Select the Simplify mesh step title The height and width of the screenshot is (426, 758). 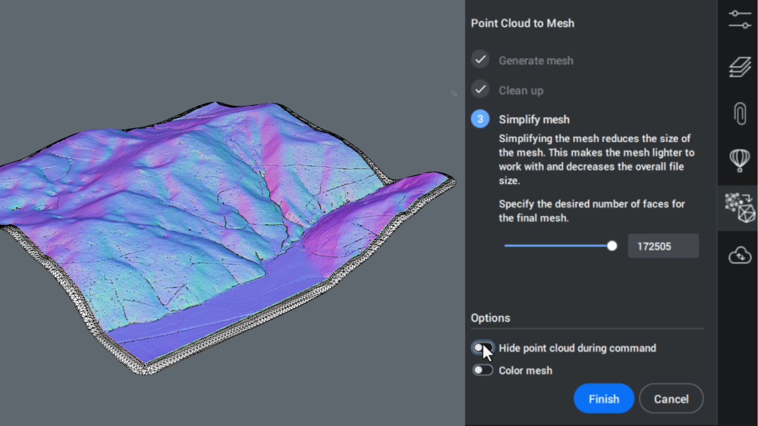[x=534, y=120]
